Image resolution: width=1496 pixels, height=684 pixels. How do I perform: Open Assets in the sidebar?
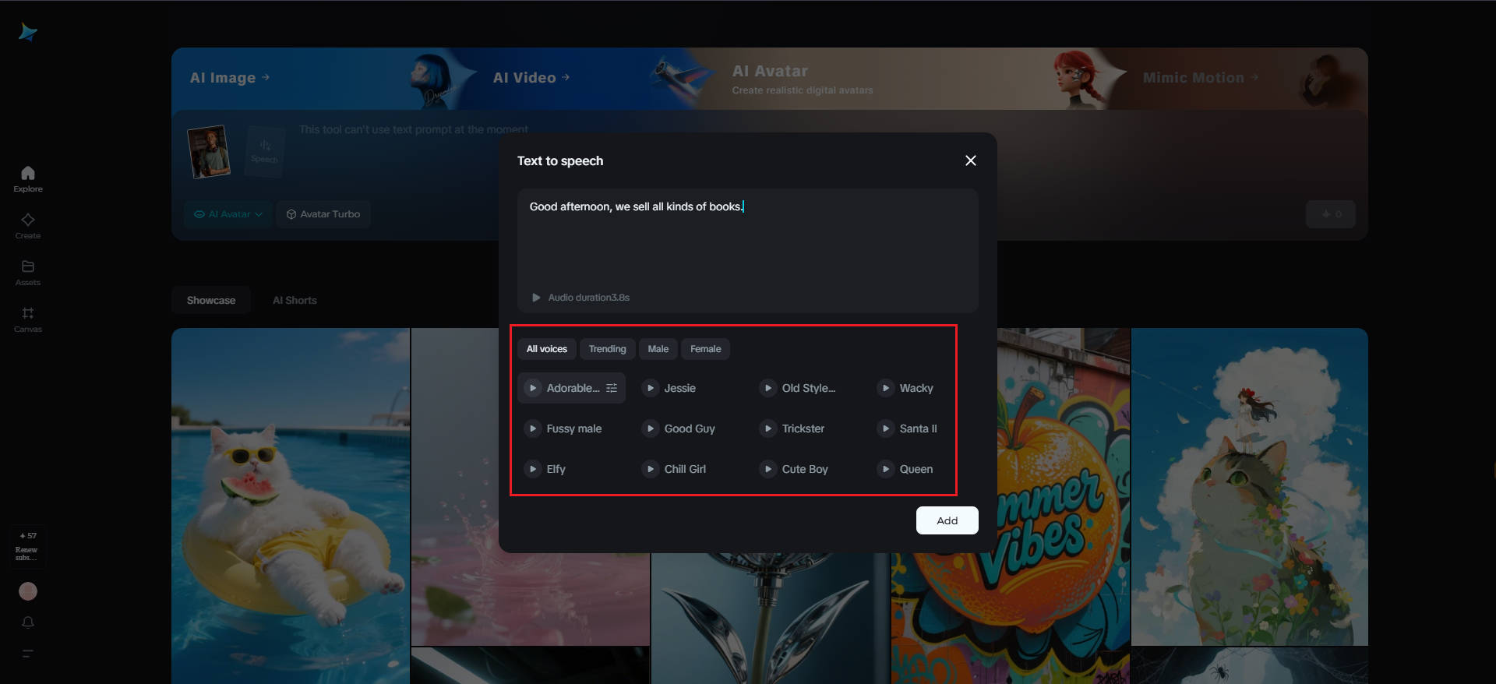pyautogui.click(x=28, y=273)
